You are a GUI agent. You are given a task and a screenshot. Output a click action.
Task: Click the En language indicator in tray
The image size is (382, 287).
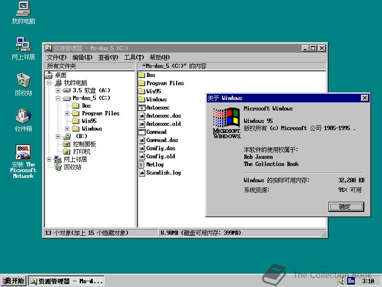pyautogui.click(x=351, y=281)
